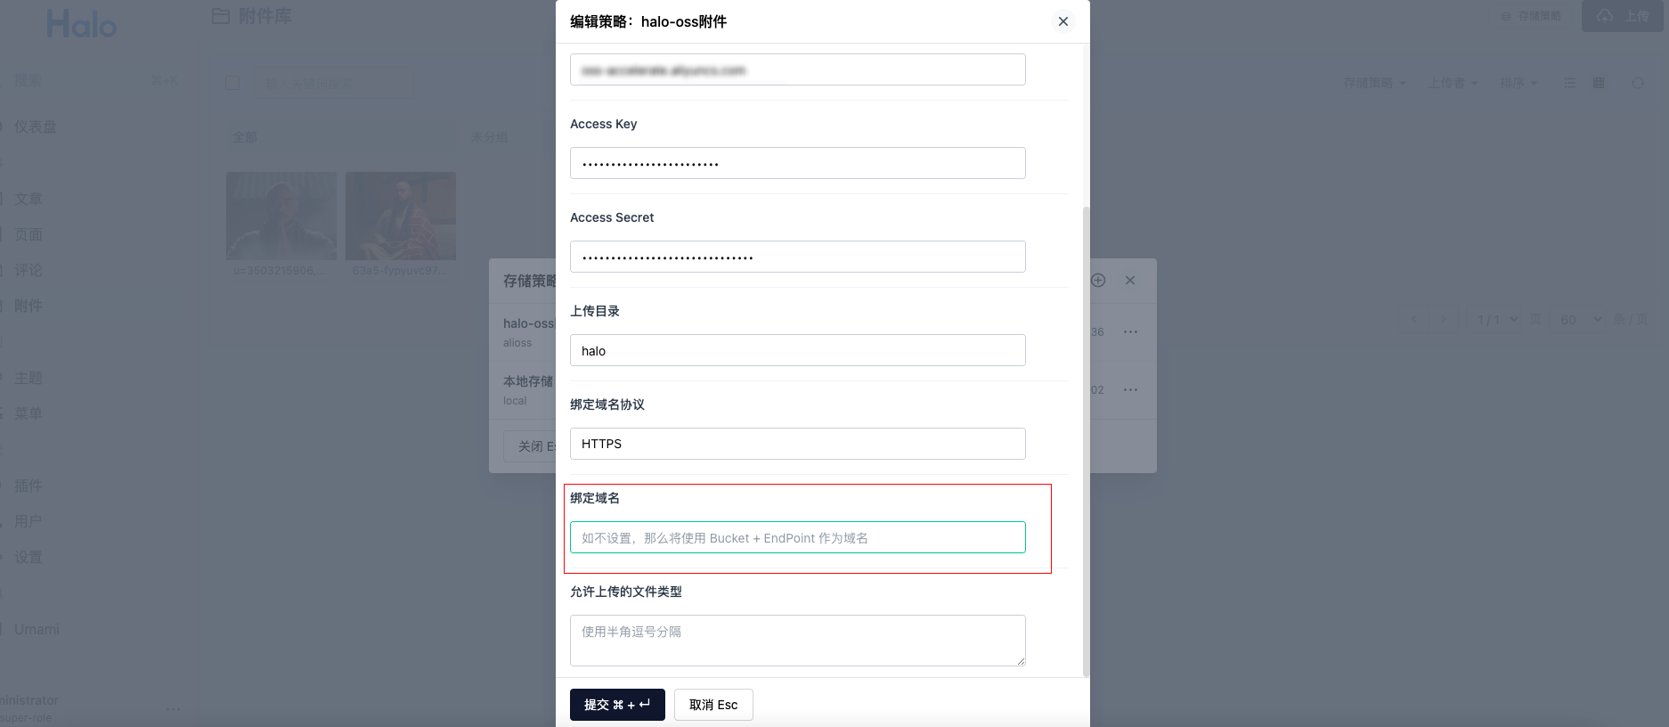Open the 1 / 1 page selector dropdown
This screenshot has height=727, width=1669.
1497,319
